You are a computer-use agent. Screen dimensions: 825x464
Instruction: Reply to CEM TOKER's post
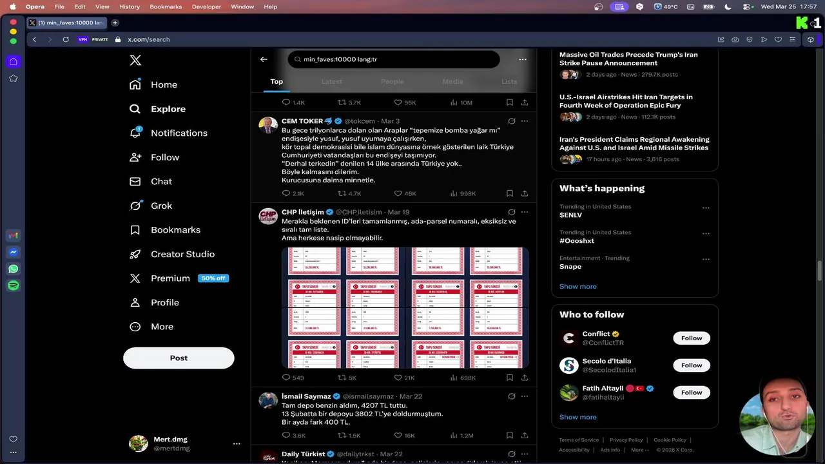tap(293, 193)
